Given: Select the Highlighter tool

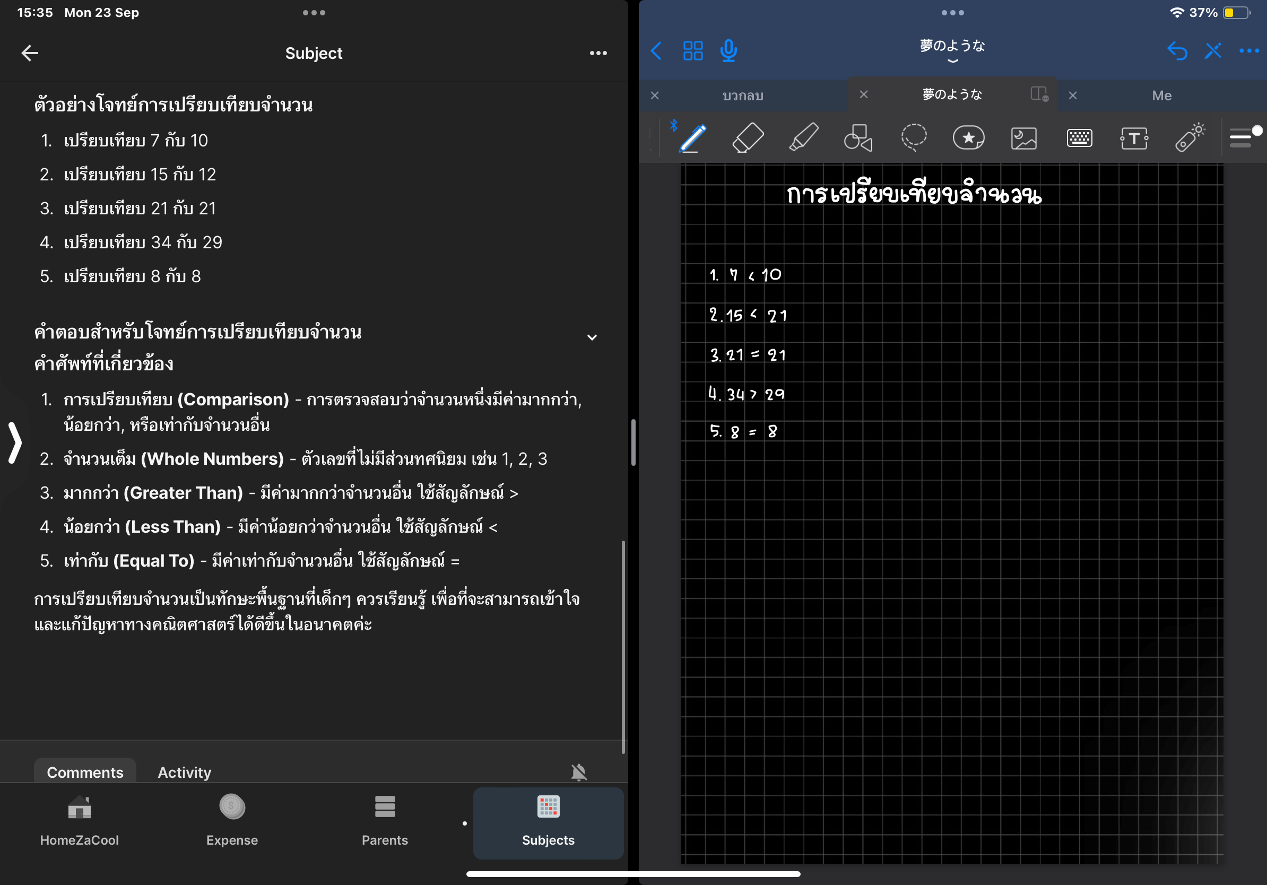Looking at the screenshot, I should pos(803,138).
